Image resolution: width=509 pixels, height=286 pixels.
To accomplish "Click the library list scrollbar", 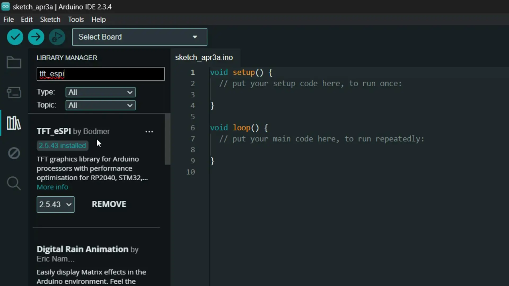I will pos(168,139).
